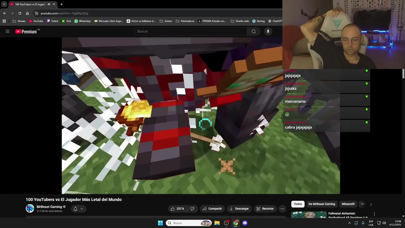Open Diseño web bookmarks folder

click(x=240, y=21)
